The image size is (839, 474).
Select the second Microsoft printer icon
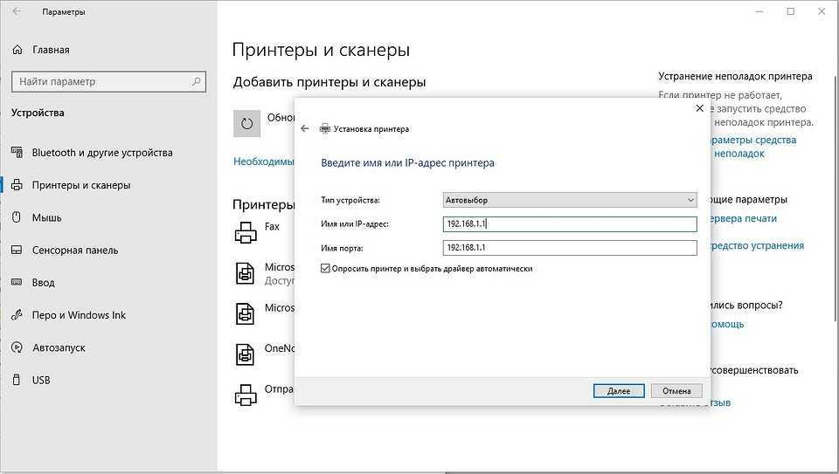(246, 313)
